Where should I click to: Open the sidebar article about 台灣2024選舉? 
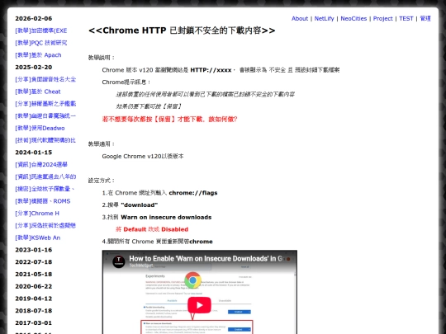(41, 165)
